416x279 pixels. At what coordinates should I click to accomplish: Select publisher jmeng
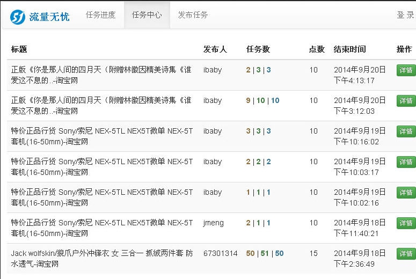coord(213,223)
